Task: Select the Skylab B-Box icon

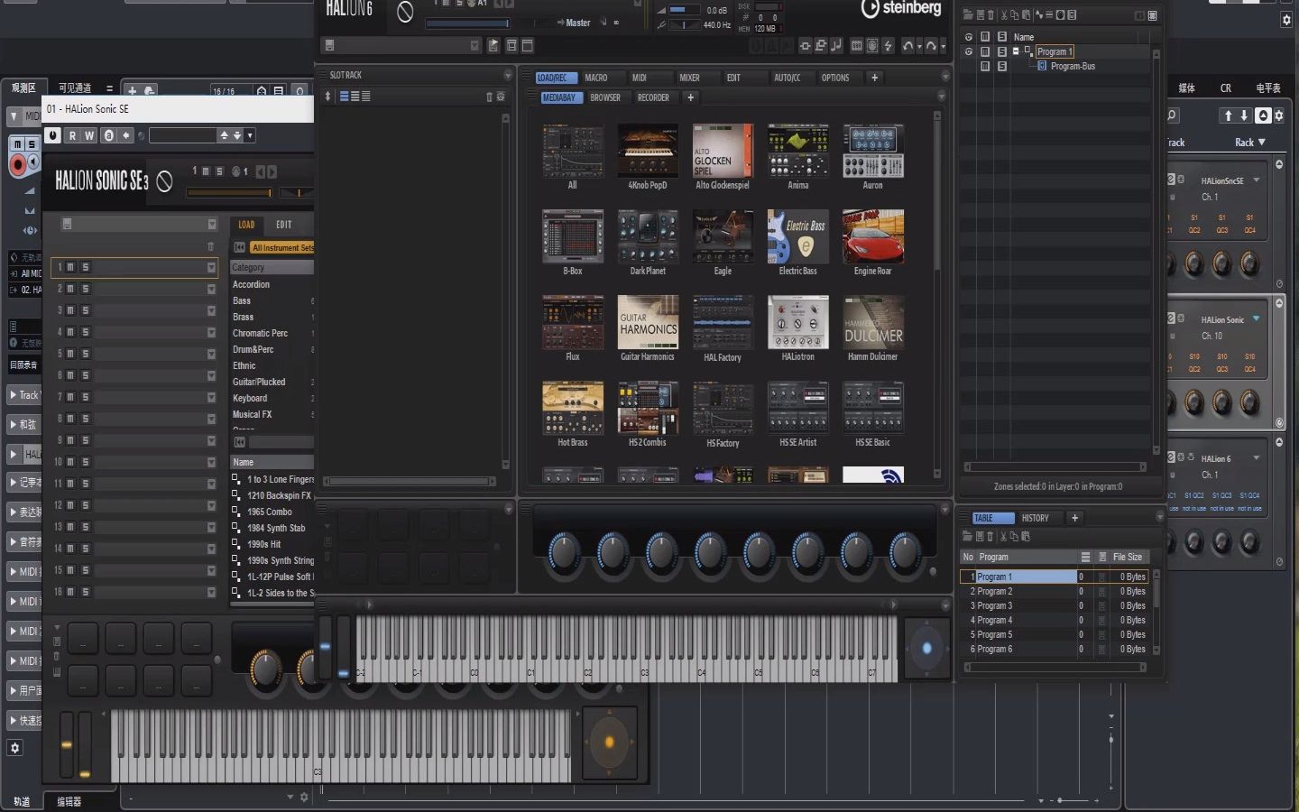Action: click(573, 236)
